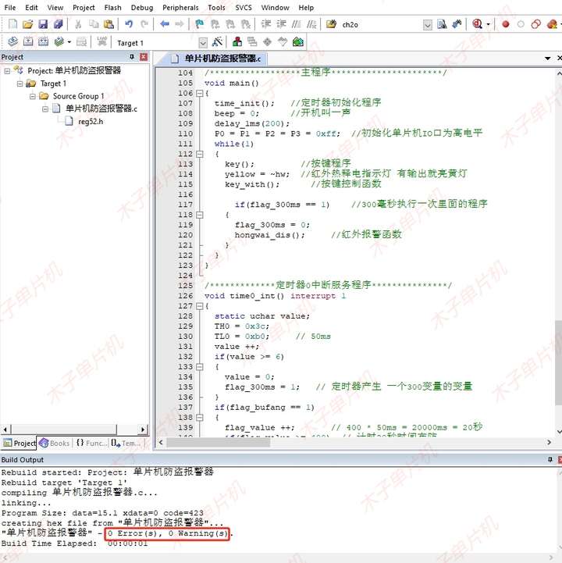The width and height of the screenshot is (562, 563).
Task: Switch to the Func... tab
Action: [x=91, y=444]
